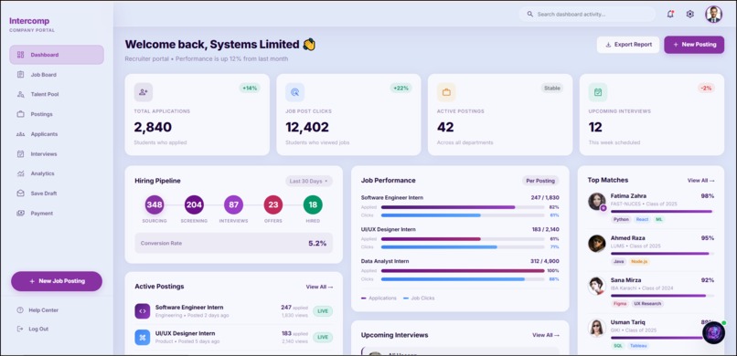Click the New Job Posting button
The width and height of the screenshot is (737, 356).
pos(57,281)
